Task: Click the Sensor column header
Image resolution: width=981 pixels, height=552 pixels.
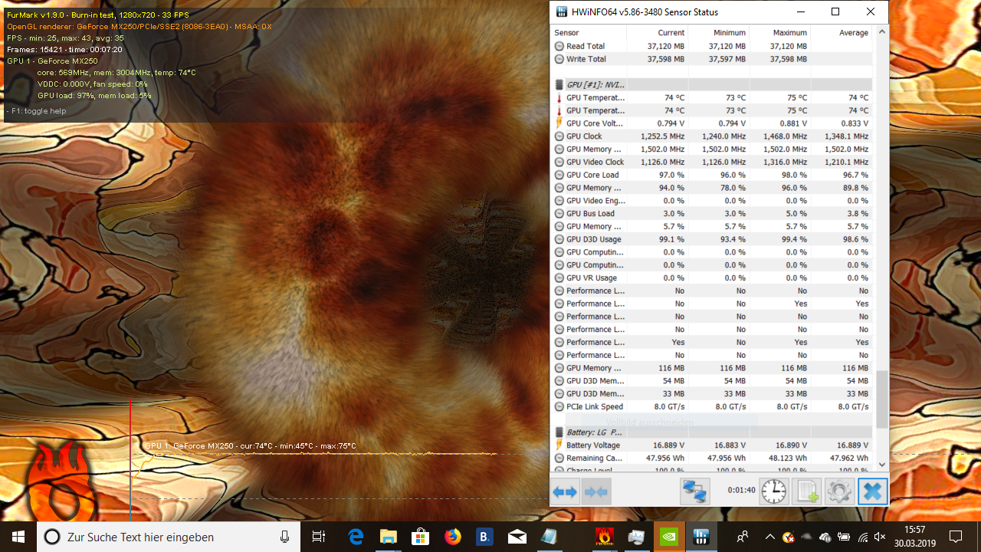Action: [x=589, y=32]
